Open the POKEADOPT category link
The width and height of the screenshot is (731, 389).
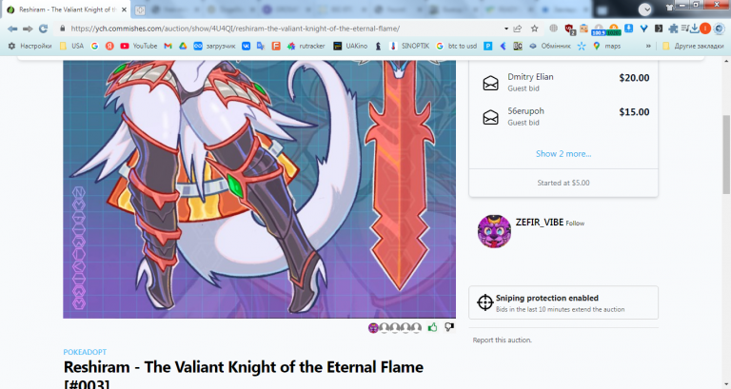[85, 352]
